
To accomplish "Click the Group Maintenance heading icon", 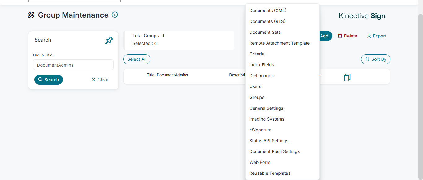I will pos(31,15).
